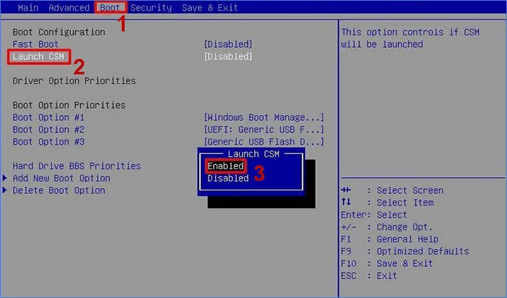
Task: Select Boot Option #1 row
Action: [x=49, y=117]
